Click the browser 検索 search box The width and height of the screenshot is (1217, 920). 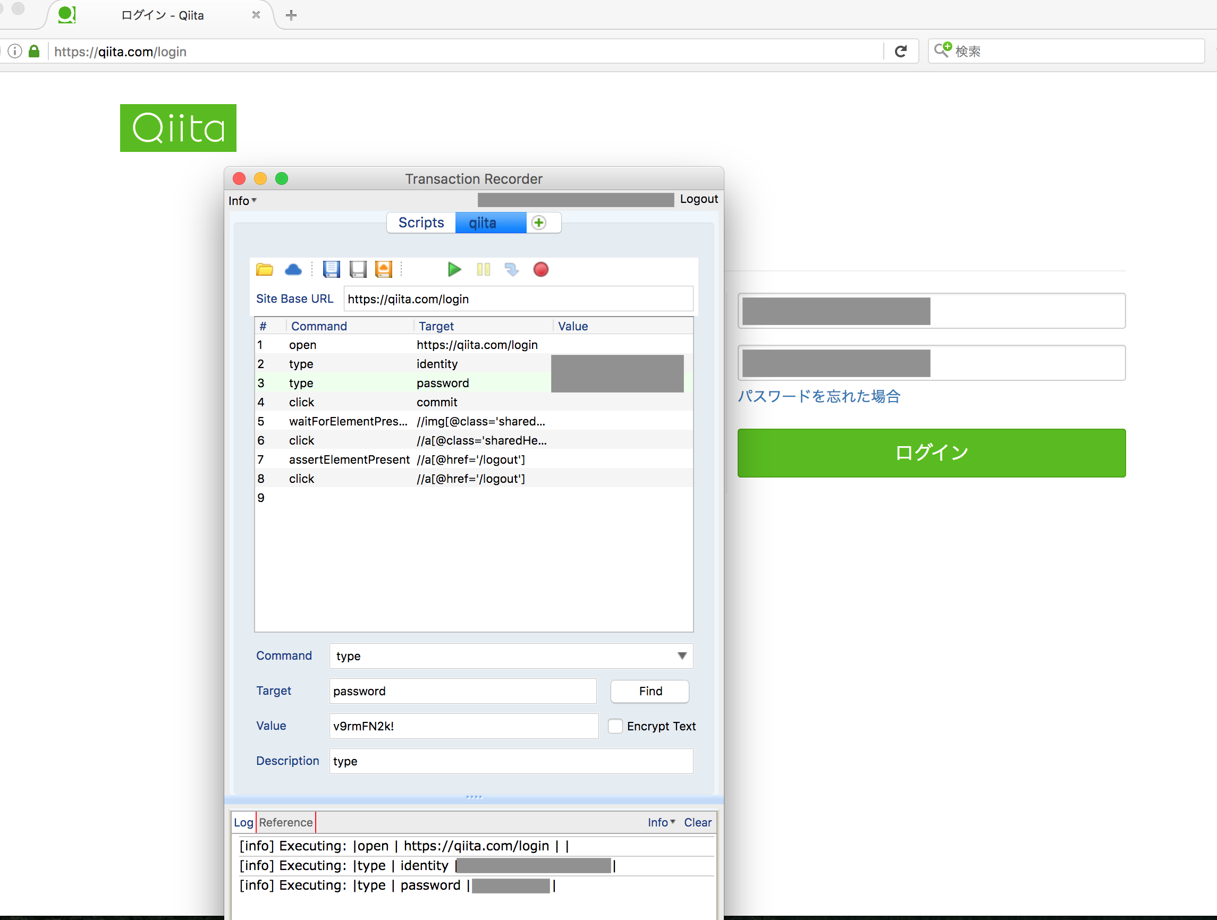[x=1066, y=51]
